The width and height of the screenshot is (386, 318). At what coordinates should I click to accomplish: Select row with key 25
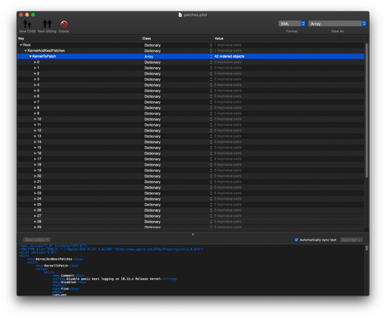191,204
